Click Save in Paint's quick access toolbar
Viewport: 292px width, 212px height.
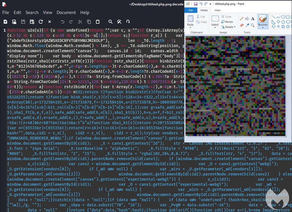click(195, 4)
